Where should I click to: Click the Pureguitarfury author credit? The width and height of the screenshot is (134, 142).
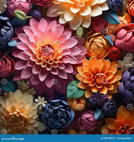coord(124,138)
